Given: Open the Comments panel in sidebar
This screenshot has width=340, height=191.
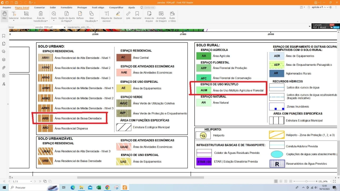Looking at the screenshot, I should coord(4,52).
